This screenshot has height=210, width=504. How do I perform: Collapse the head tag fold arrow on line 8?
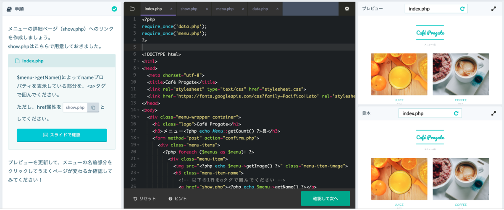(x=139, y=68)
